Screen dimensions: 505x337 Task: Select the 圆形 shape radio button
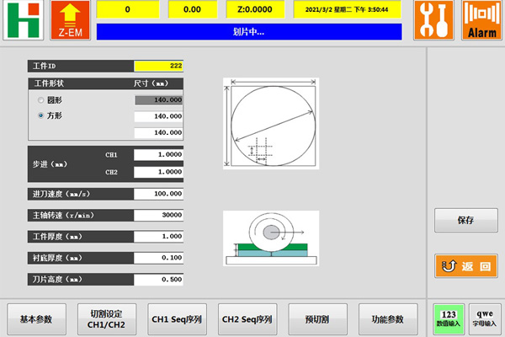point(41,99)
